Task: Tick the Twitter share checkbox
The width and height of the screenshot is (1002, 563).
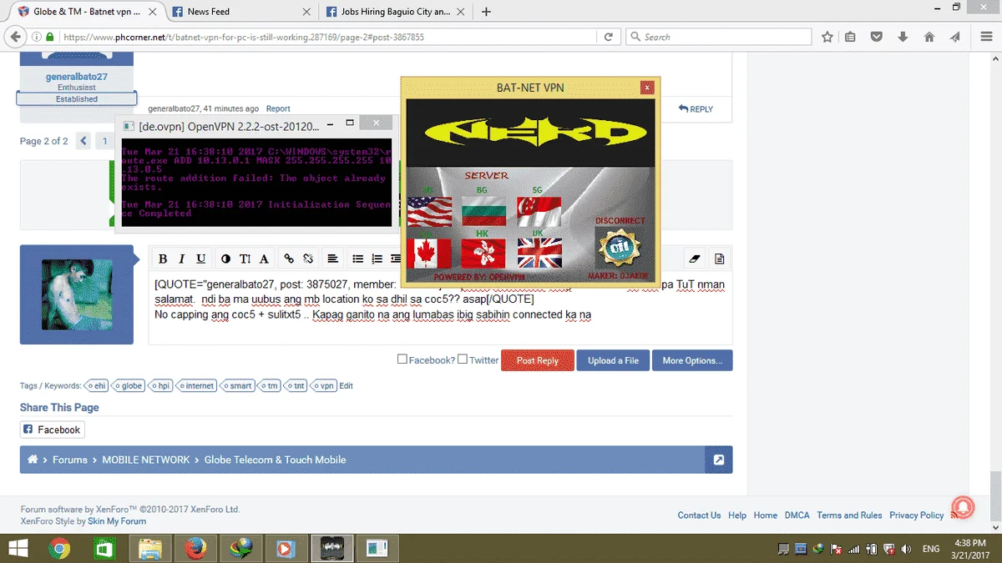Action: (463, 359)
